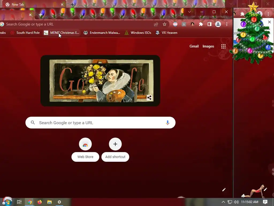Open the Google apps grid launcher
The image size is (274, 206).
[x=223, y=46]
